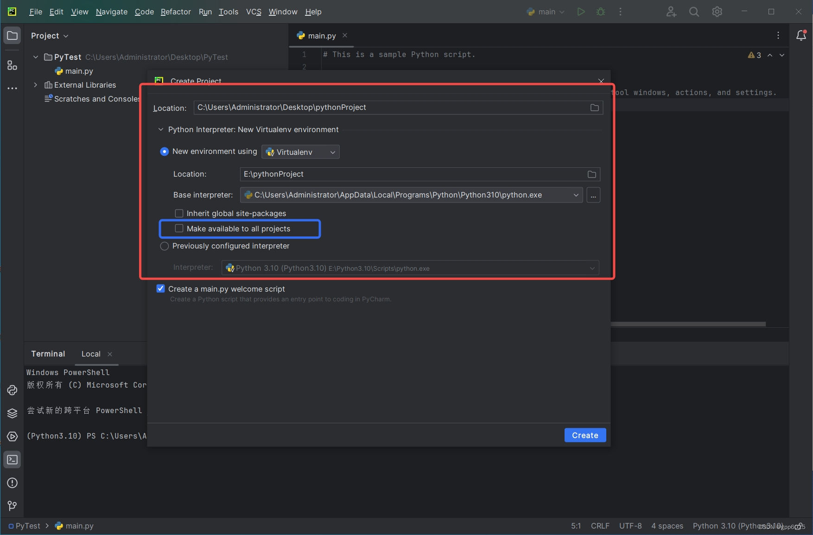The width and height of the screenshot is (813, 535).
Task: Collapse the PyTest project tree node
Action: (36, 57)
